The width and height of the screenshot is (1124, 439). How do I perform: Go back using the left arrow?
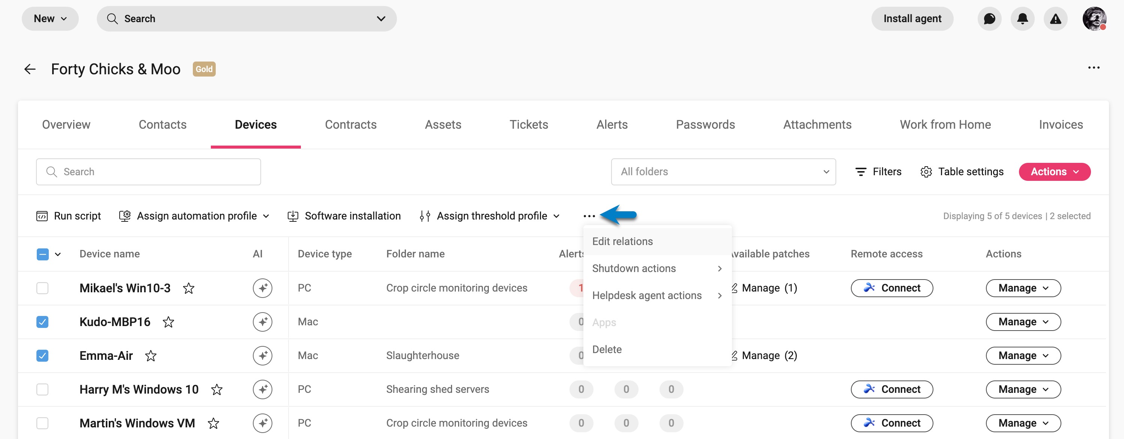[30, 69]
